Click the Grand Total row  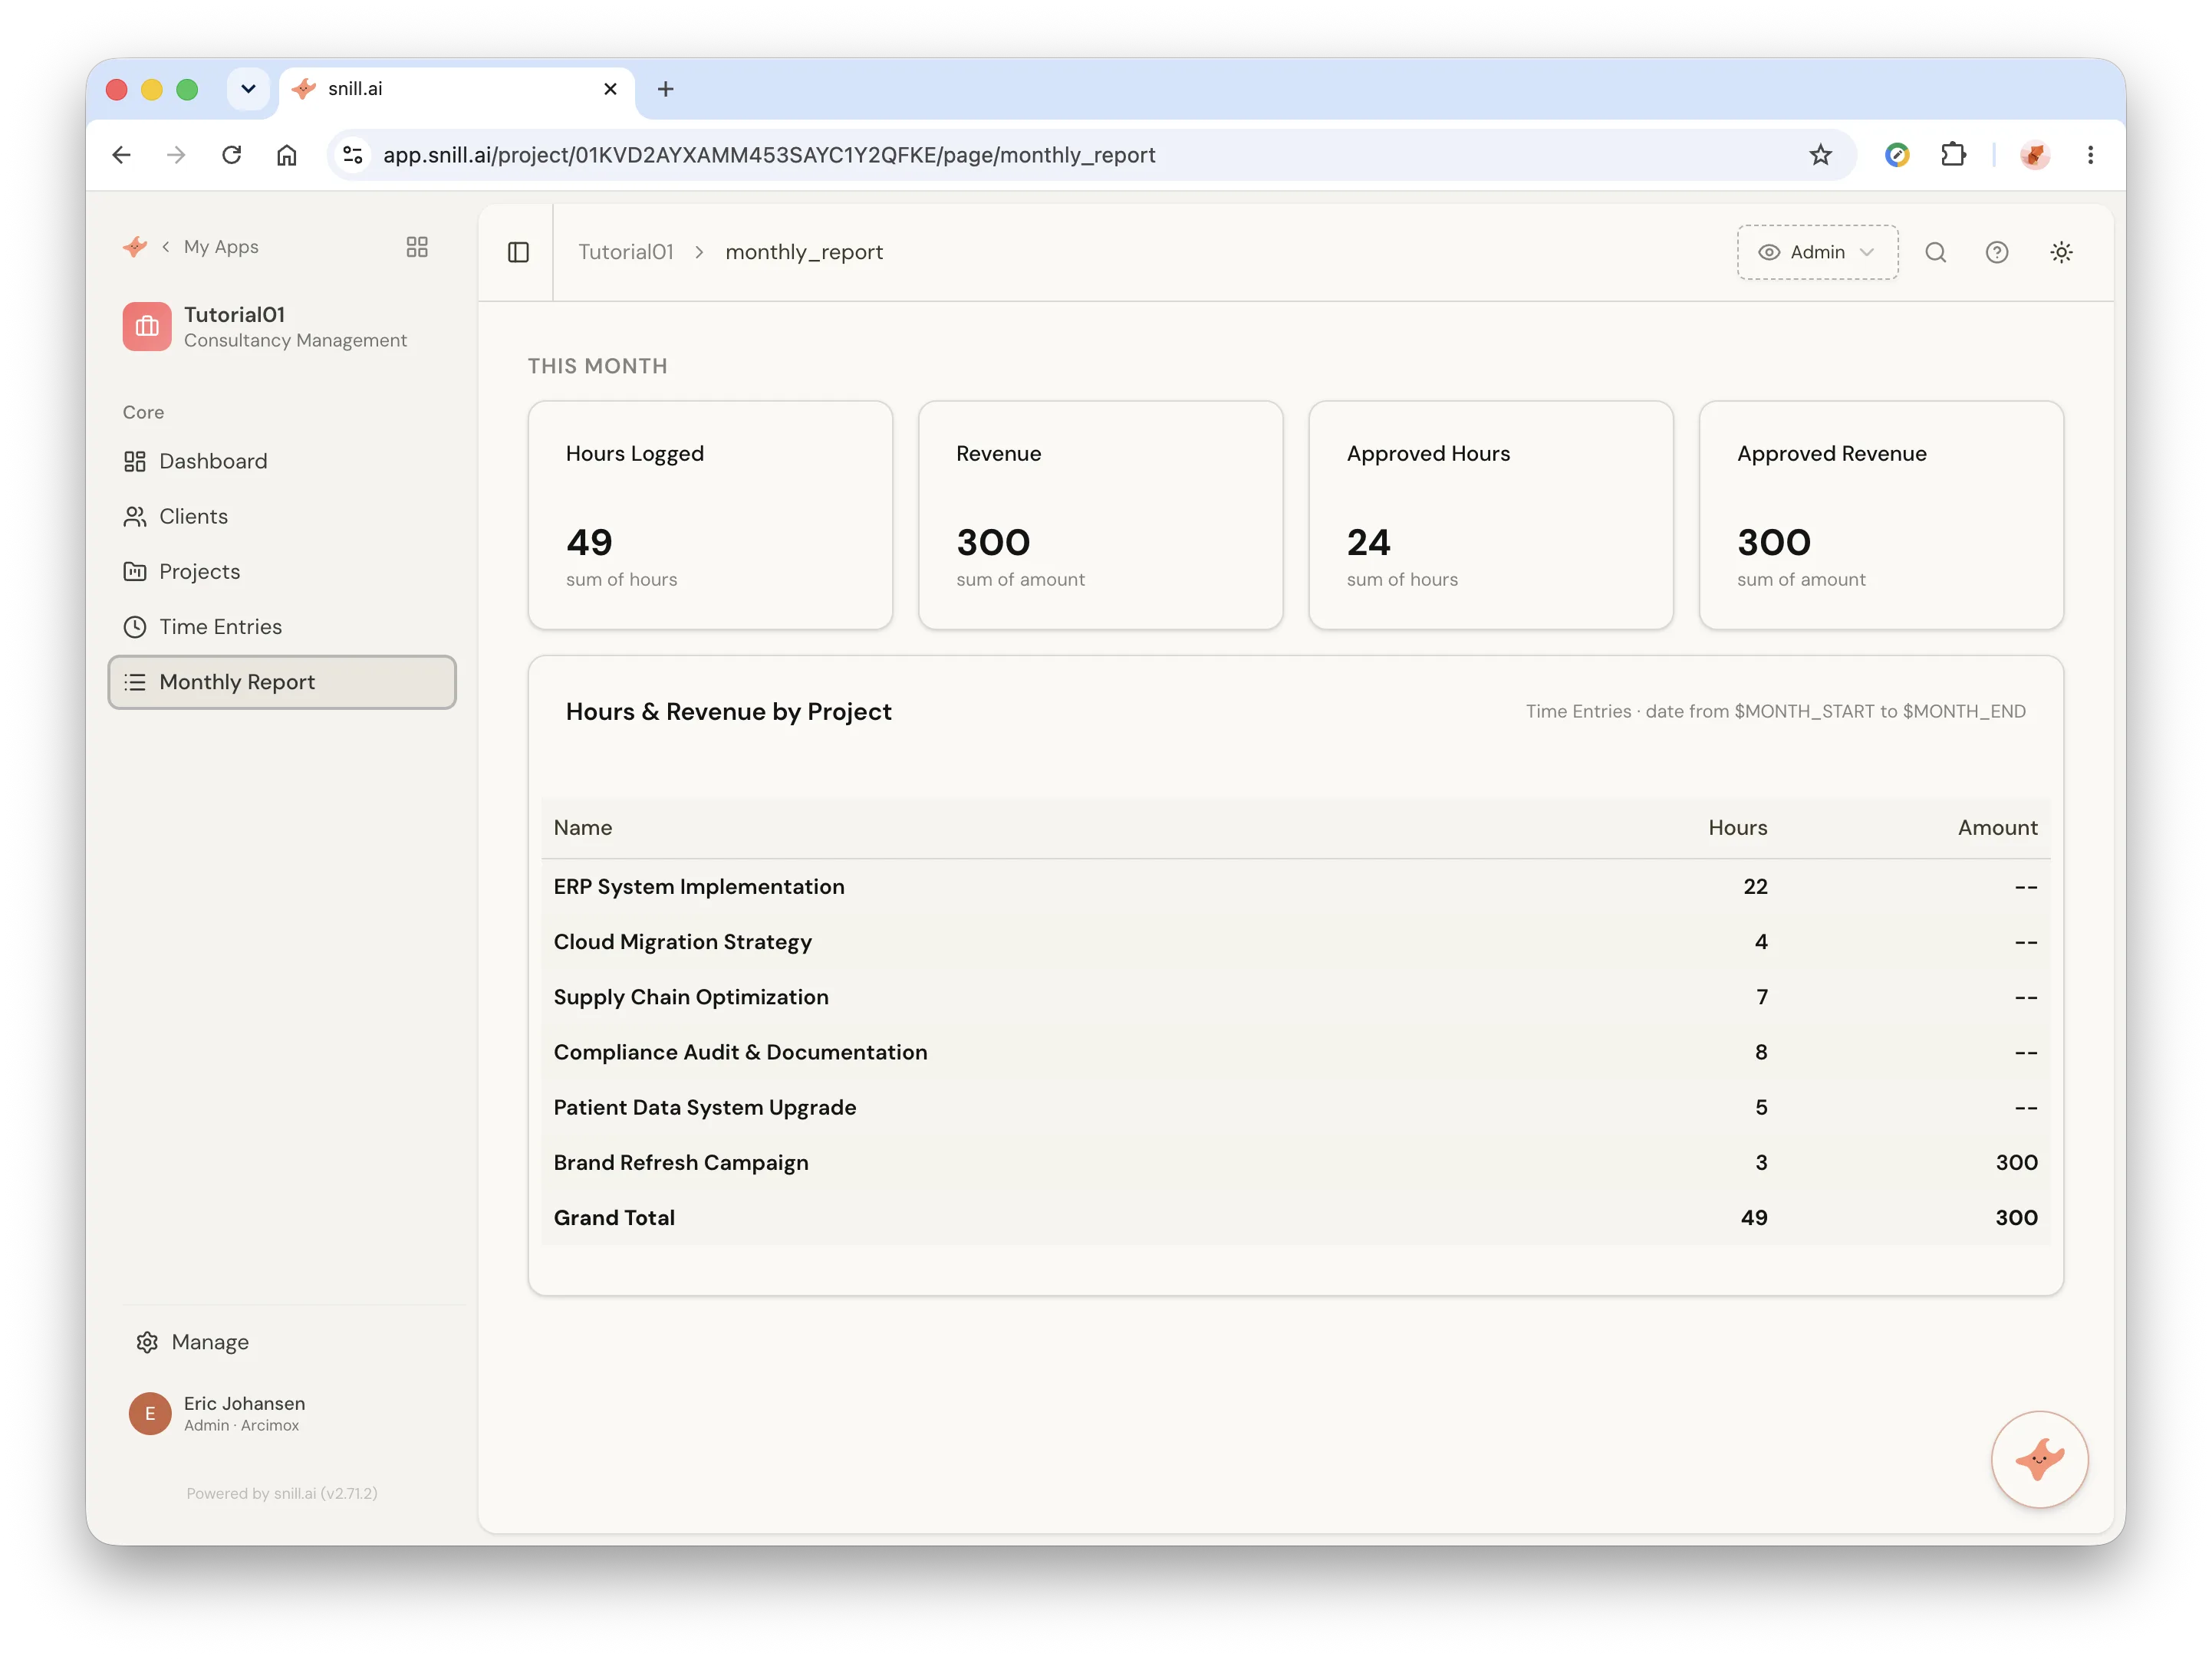(1295, 1217)
